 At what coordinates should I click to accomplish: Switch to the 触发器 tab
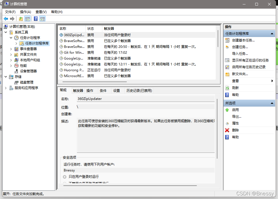78,91
